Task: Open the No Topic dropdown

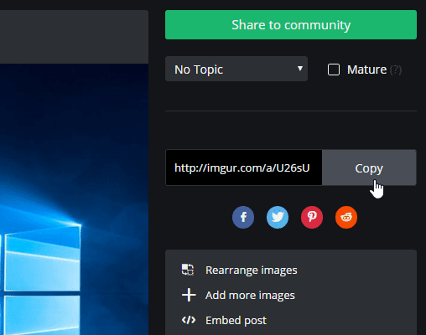Action: pos(236,69)
